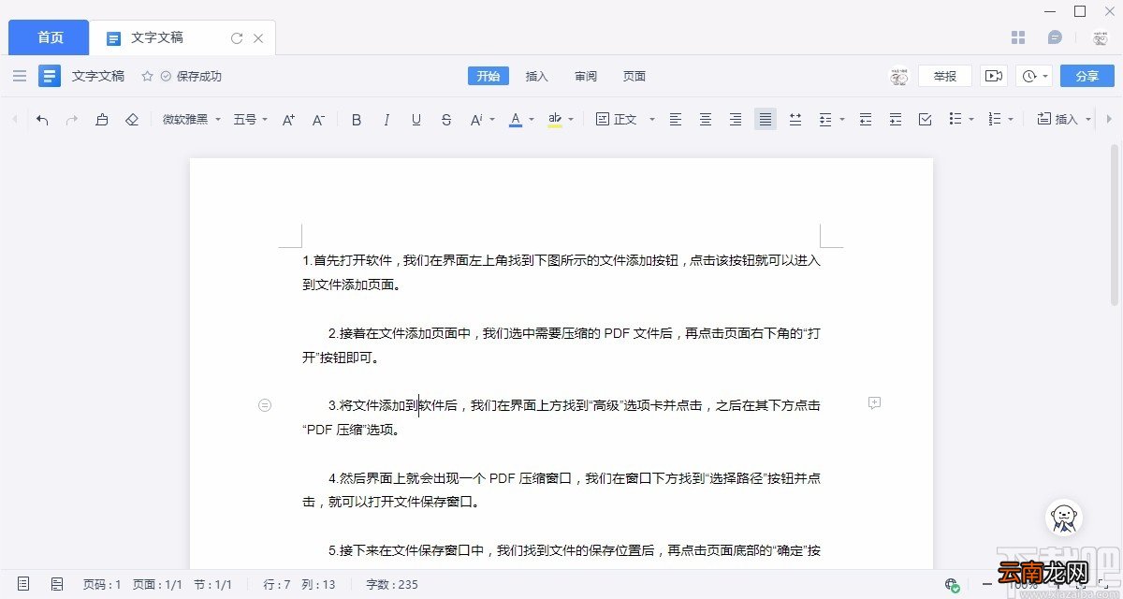Switch to outline view in status bar
Viewport: 1123px width, 599px height.
57,584
